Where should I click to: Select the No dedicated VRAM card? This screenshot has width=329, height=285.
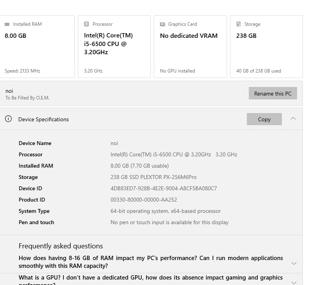coord(190,47)
